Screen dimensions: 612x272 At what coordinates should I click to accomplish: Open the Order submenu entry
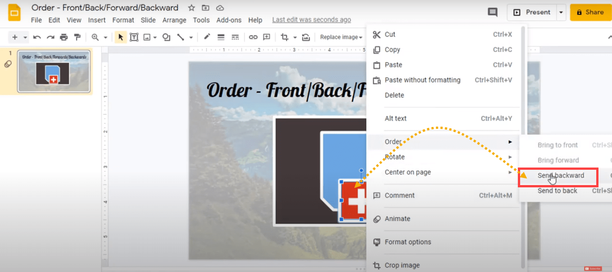tap(444, 141)
